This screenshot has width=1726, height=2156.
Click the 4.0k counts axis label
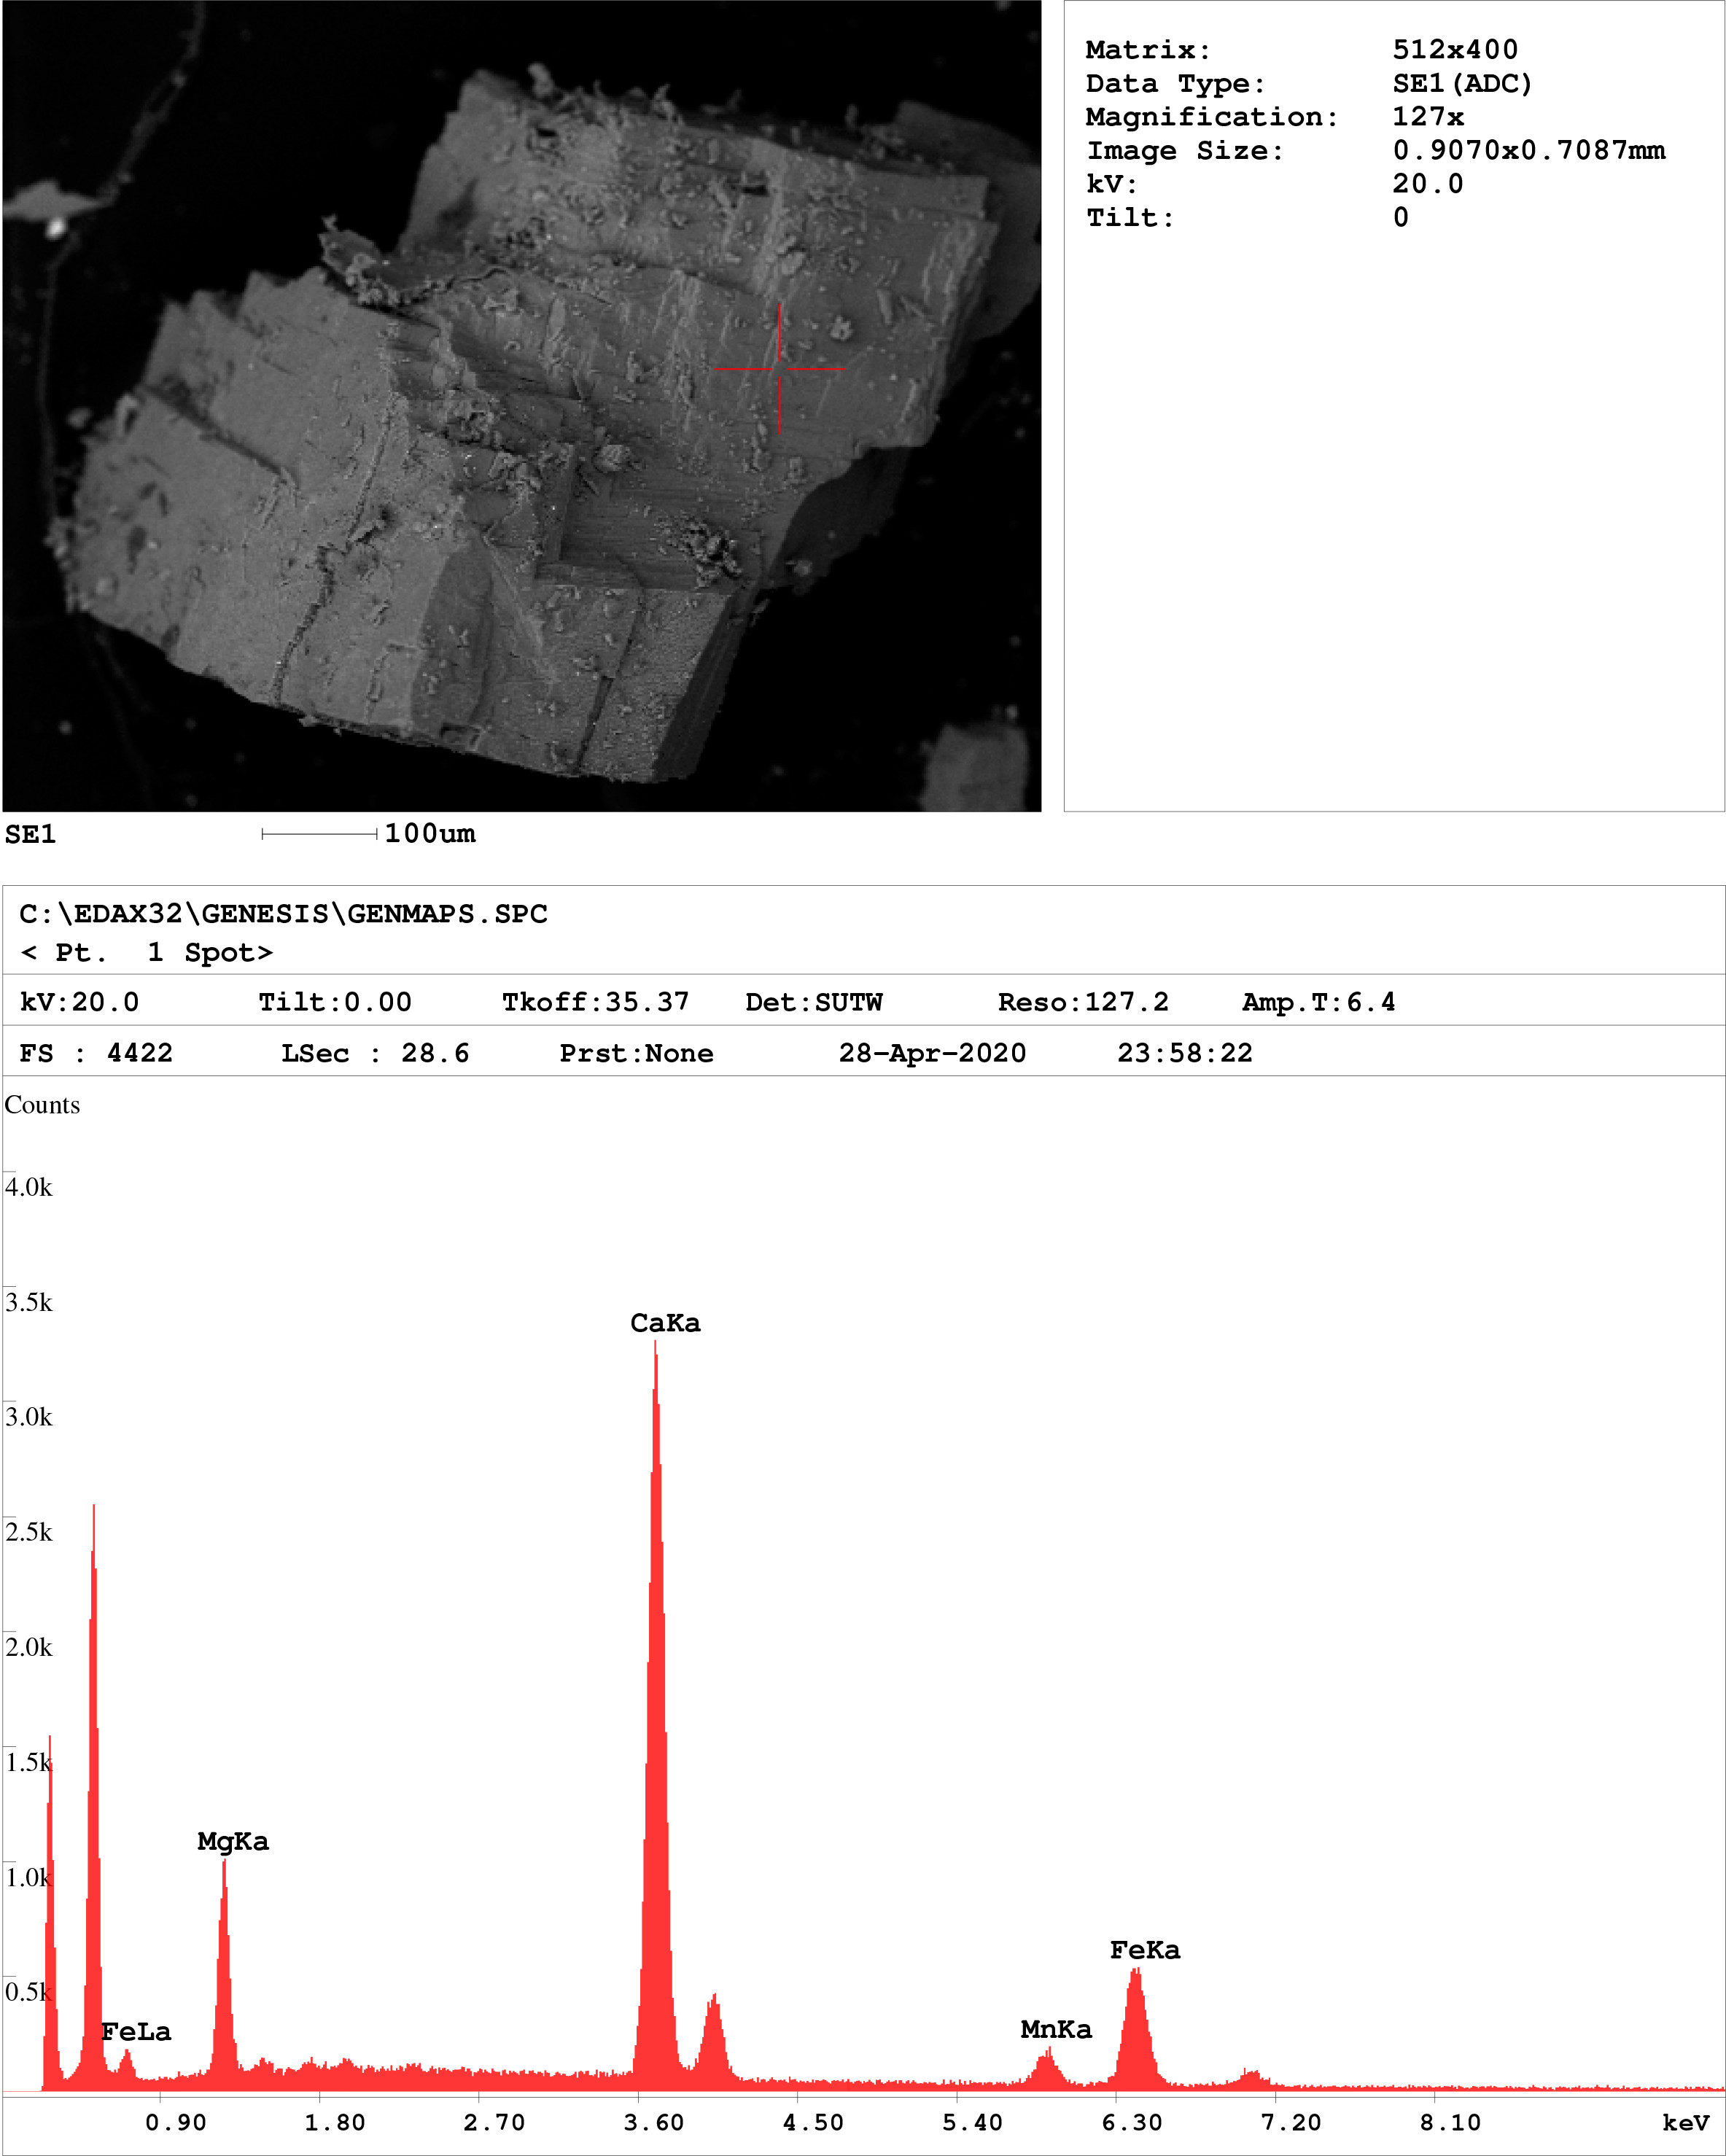[28, 1187]
